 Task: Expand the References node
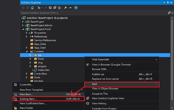(27, 36)
